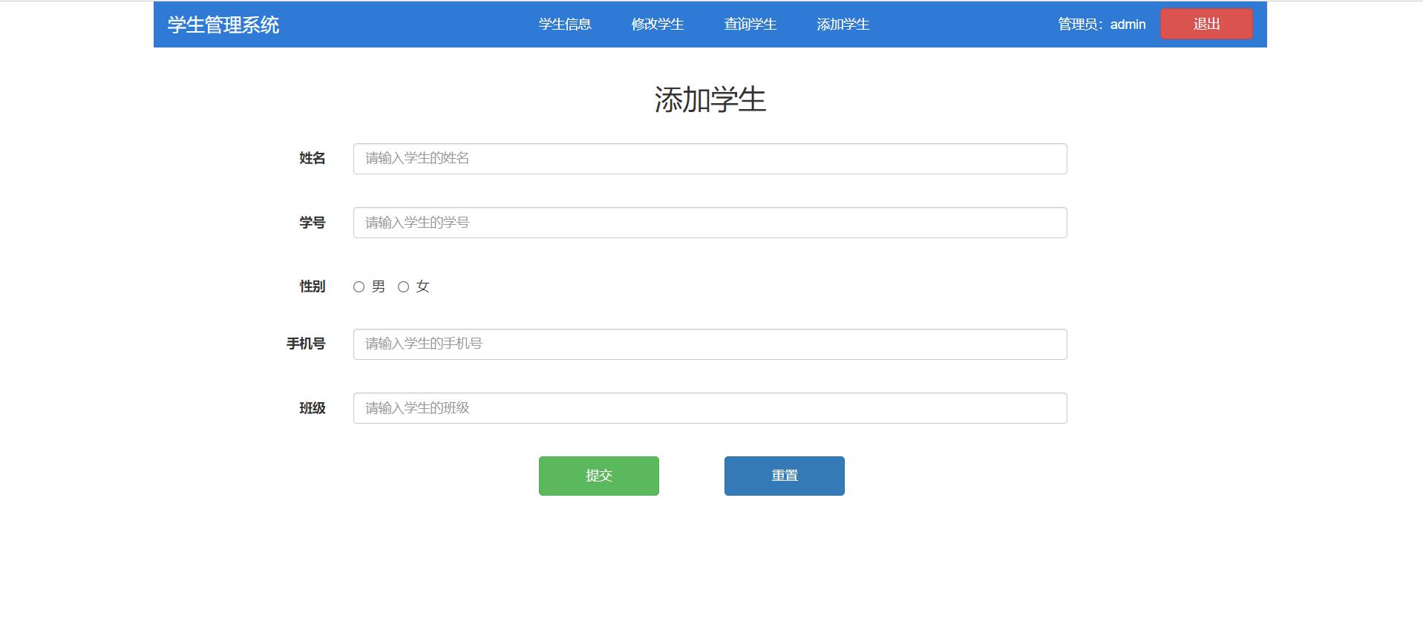The image size is (1423, 627).
Task: Click the 手机号 field label
Action: 306,344
